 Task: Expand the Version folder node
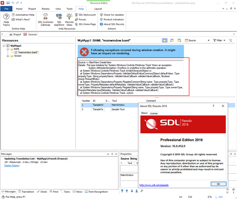pos(8,56)
